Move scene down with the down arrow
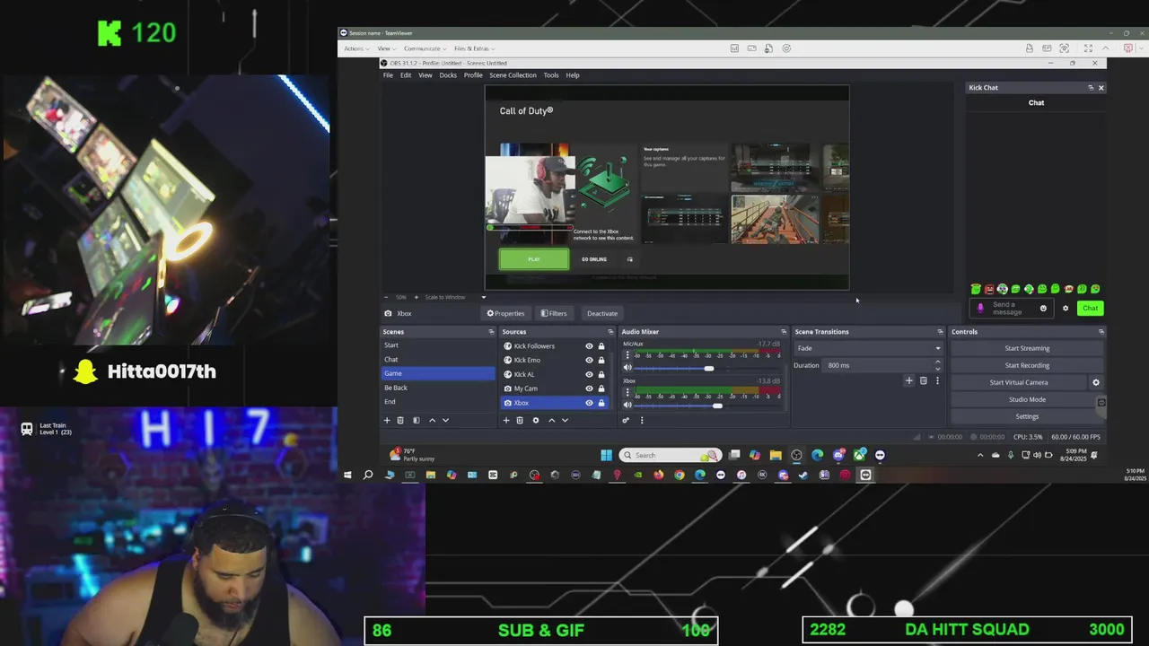Screen dimensions: 1149x646 point(445,420)
